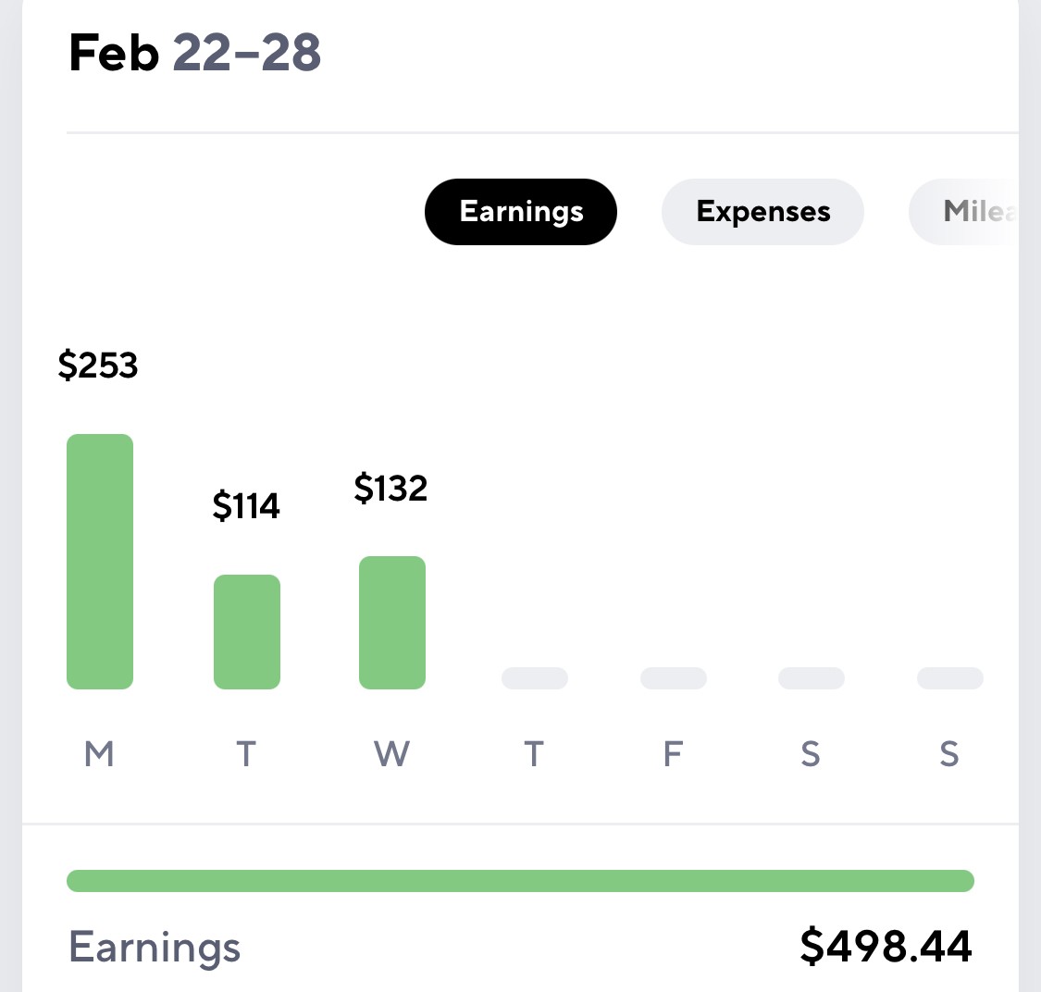Click the $132 label above Wednesday
Viewport: 1041px width, 992px height.
tap(391, 489)
